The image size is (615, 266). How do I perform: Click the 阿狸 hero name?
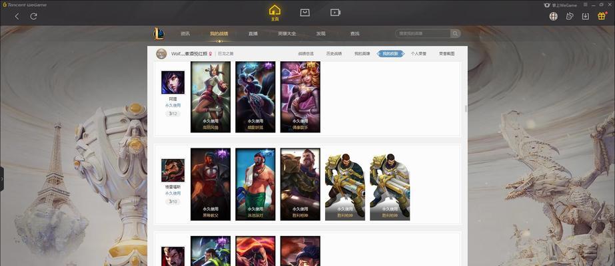tap(173, 99)
